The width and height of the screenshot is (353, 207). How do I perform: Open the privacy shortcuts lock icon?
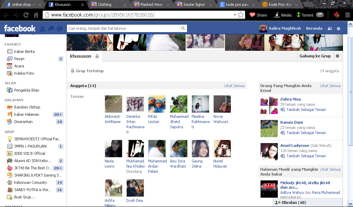tap(330, 29)
